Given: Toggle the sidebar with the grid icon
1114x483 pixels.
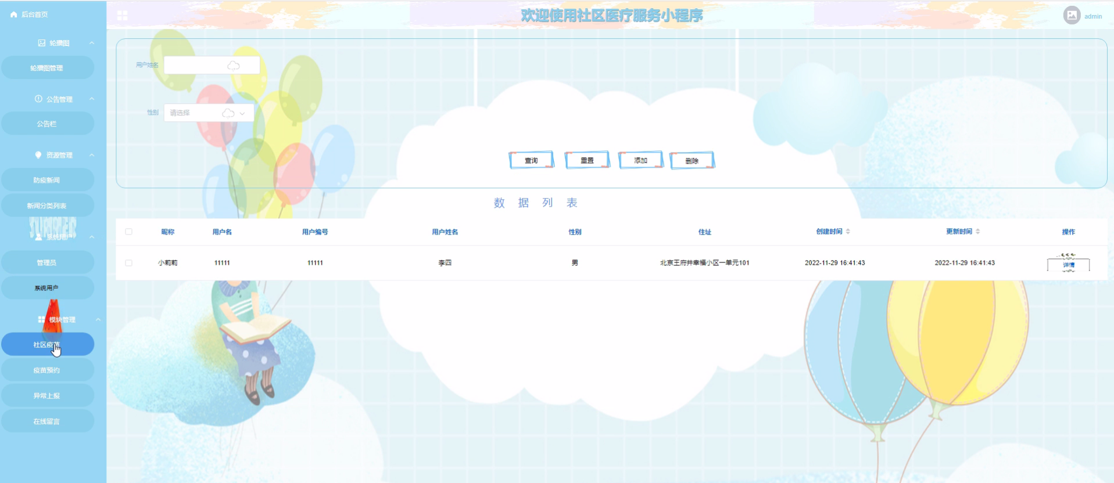Looking at the screenshot, I should (122, 16).
